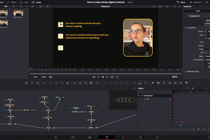Viewport: 210px width, 140px height.
Task: Uncheck the Transform2 checkbox in Spline list
Action: pos(142,96)
